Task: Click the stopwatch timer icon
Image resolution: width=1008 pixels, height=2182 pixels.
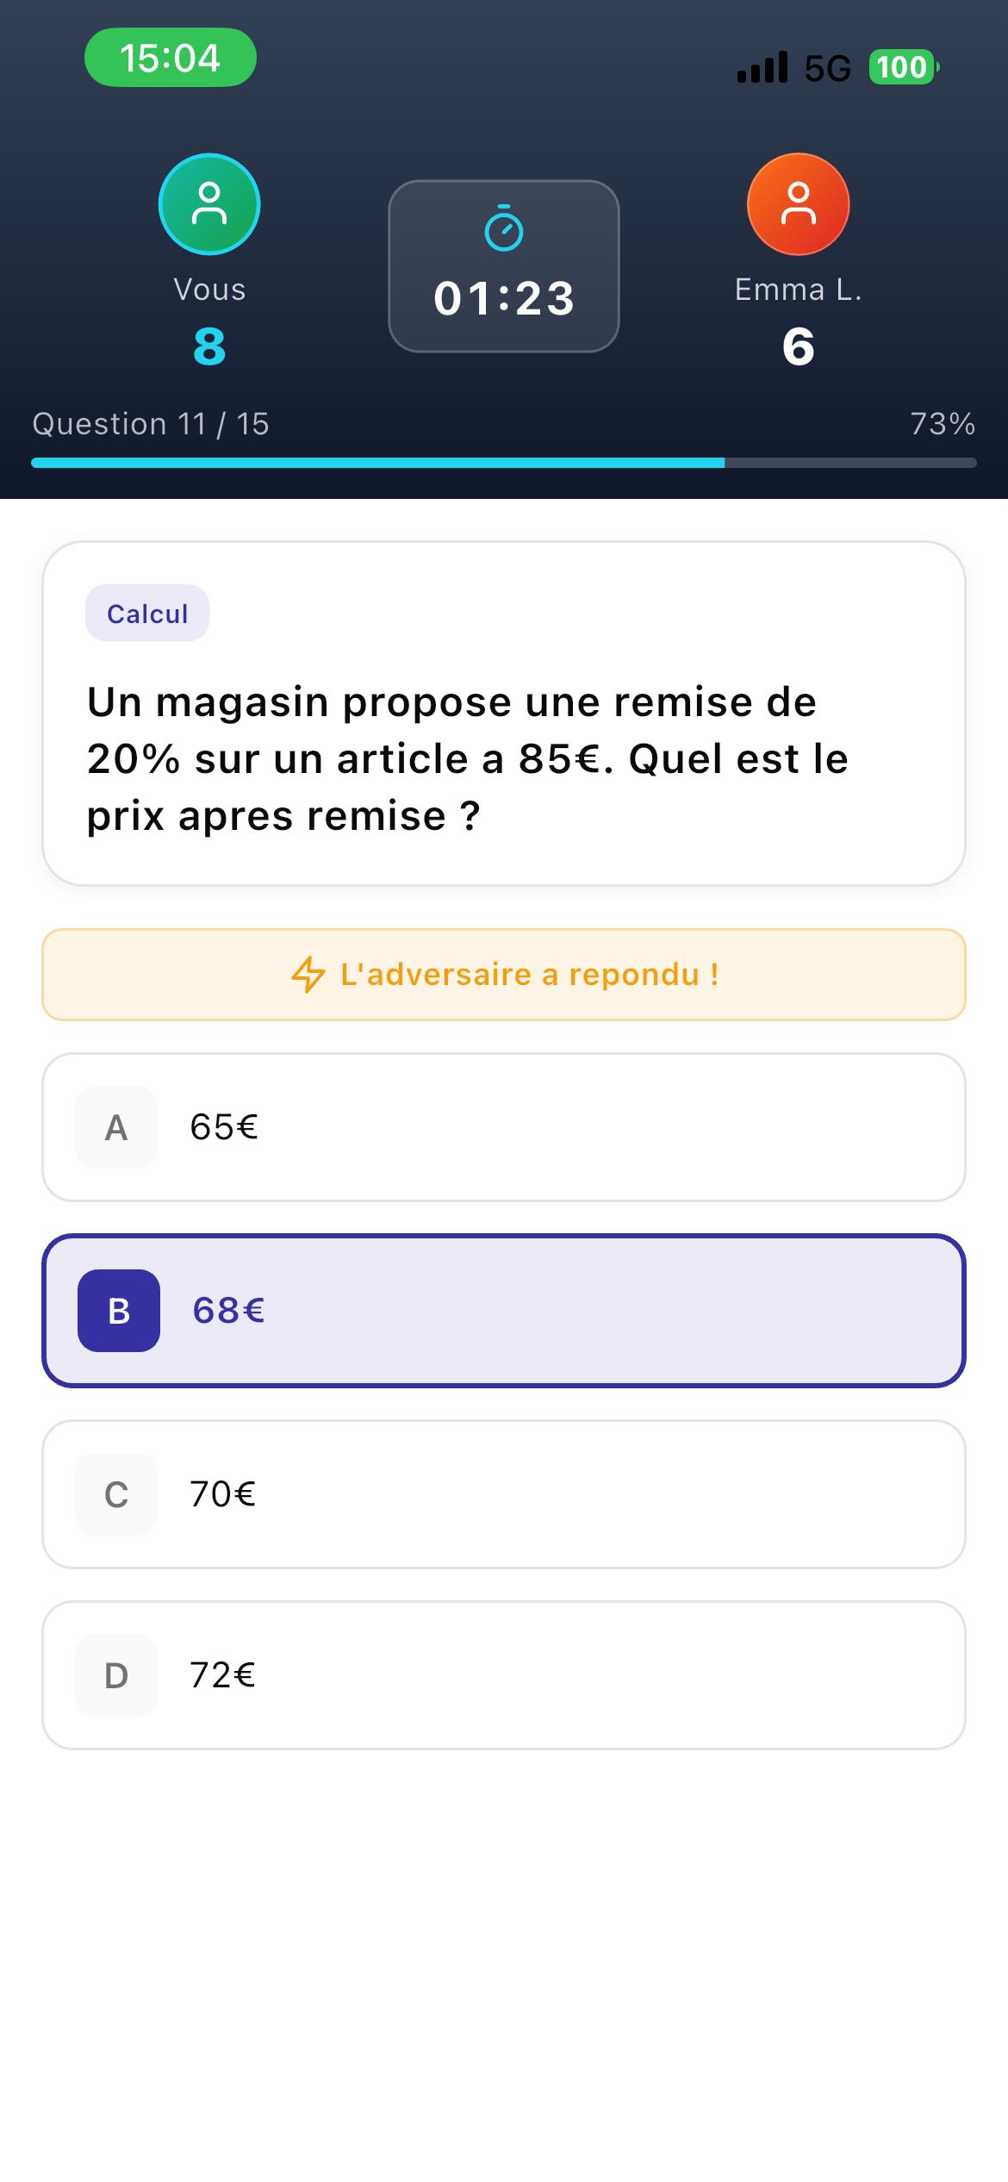Action: (503, 228)
